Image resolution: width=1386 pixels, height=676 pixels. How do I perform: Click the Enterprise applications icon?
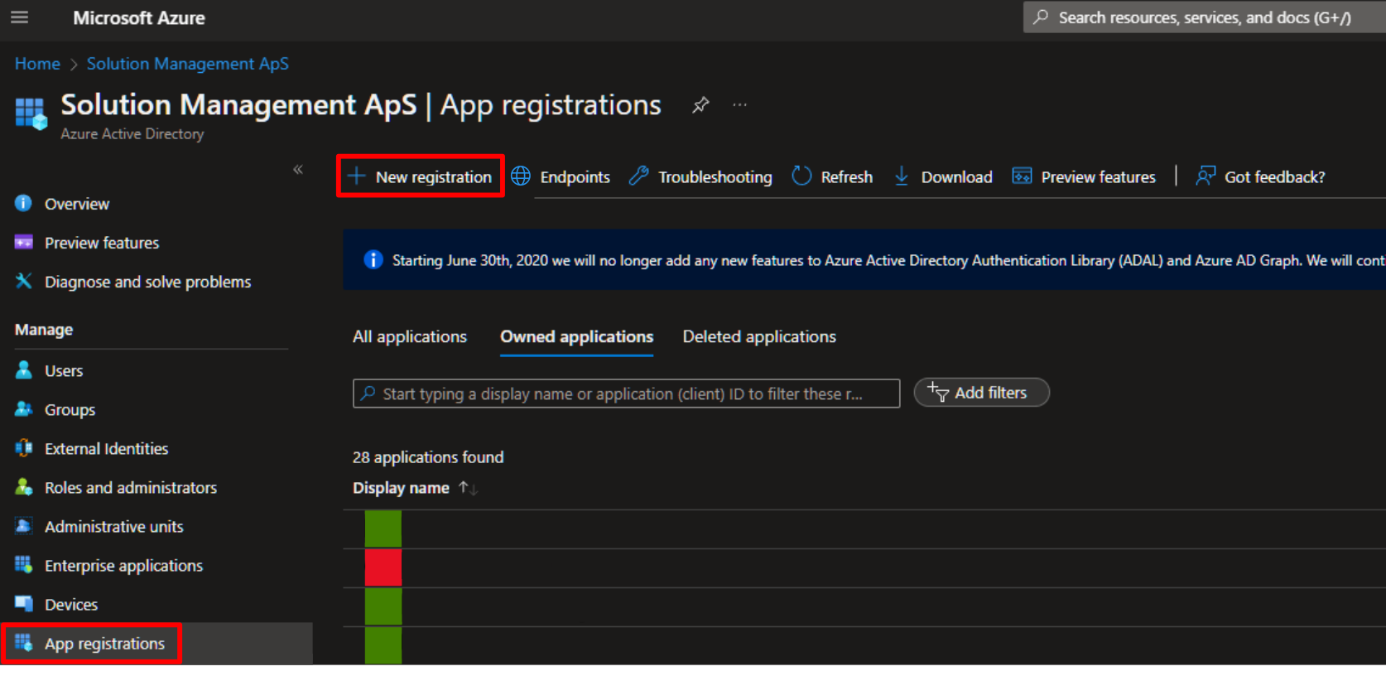[23, 564]
